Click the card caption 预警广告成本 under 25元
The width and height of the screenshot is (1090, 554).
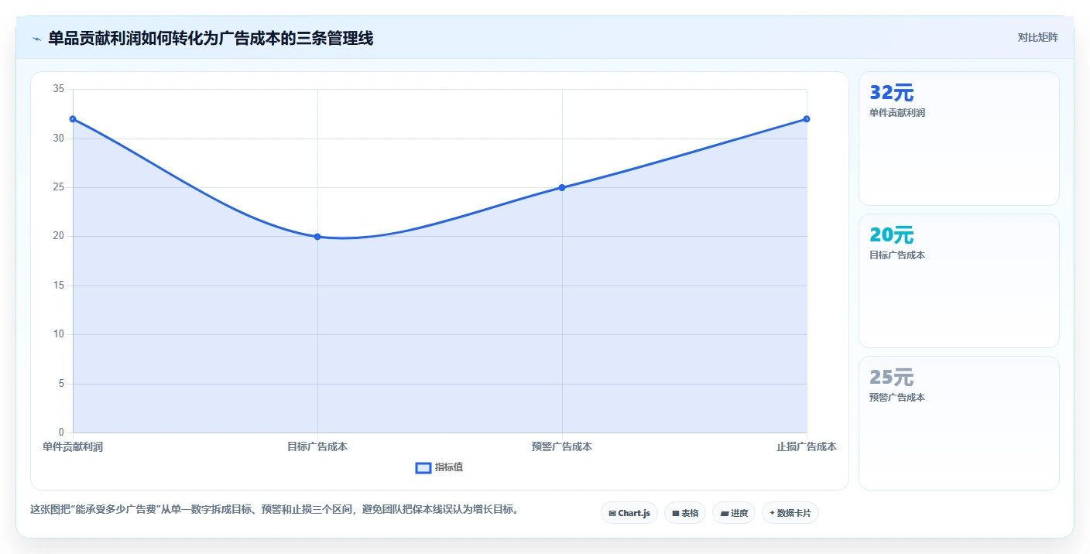coord(897,398)
